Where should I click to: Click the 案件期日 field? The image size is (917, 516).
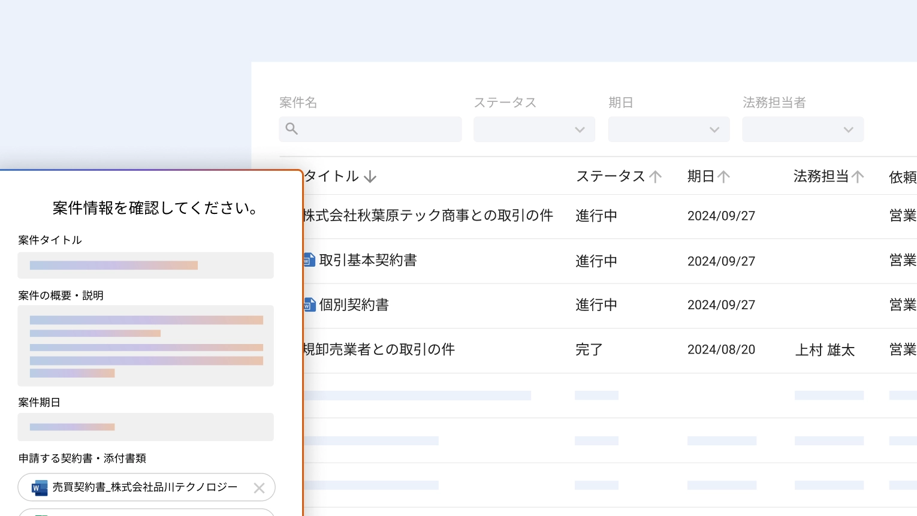point(146,427)
